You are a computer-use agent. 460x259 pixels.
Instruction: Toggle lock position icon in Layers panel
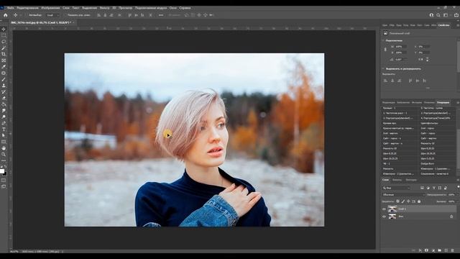coord(408,201)
